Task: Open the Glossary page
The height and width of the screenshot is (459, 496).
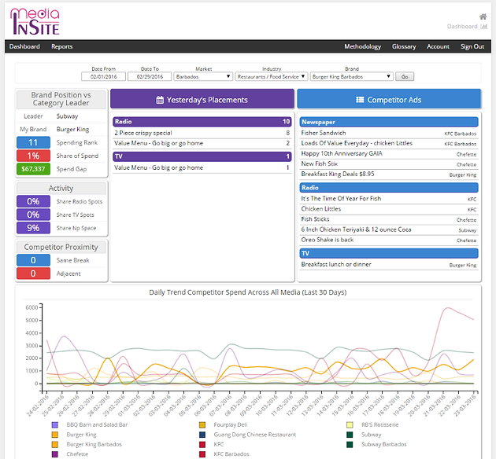Action: pyautogui.click(x=404, y=46)
